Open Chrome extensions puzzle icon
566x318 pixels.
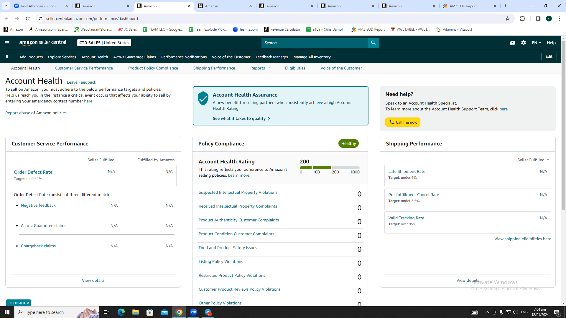[523, 19]
